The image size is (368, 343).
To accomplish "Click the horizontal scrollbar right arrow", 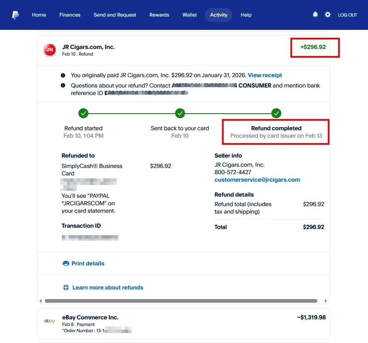I will [x=326, y=301].
